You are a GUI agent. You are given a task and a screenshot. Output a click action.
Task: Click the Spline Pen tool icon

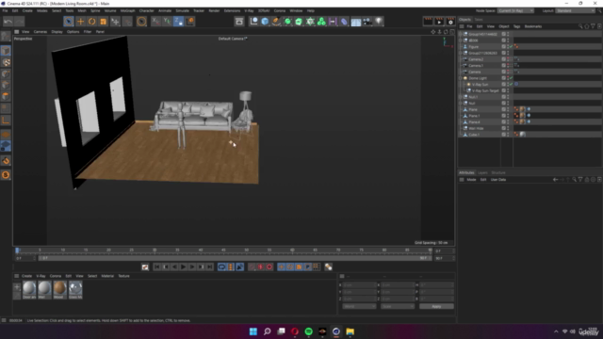tap(276, 22)
